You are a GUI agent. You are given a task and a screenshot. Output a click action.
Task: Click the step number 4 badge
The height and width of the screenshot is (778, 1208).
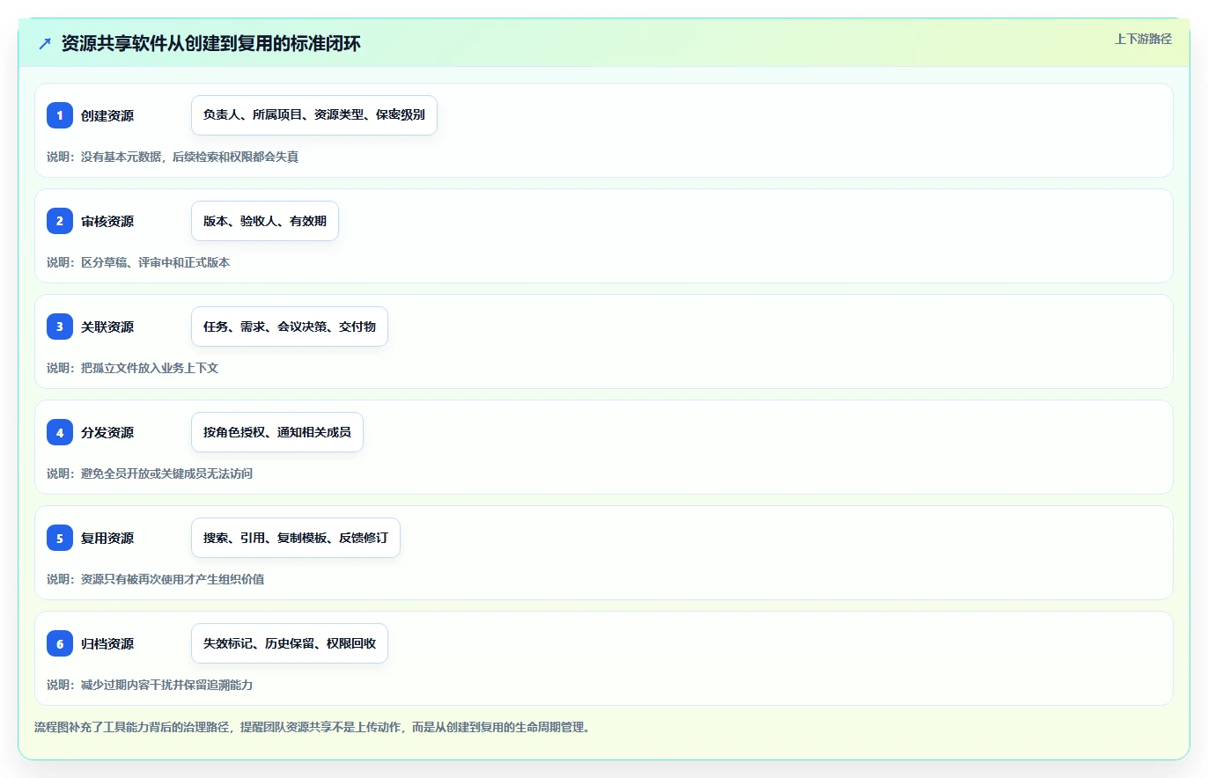coord(60,432)
